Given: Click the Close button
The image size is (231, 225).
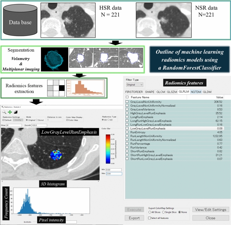Looking at the screenshot, I should [211, 218].
